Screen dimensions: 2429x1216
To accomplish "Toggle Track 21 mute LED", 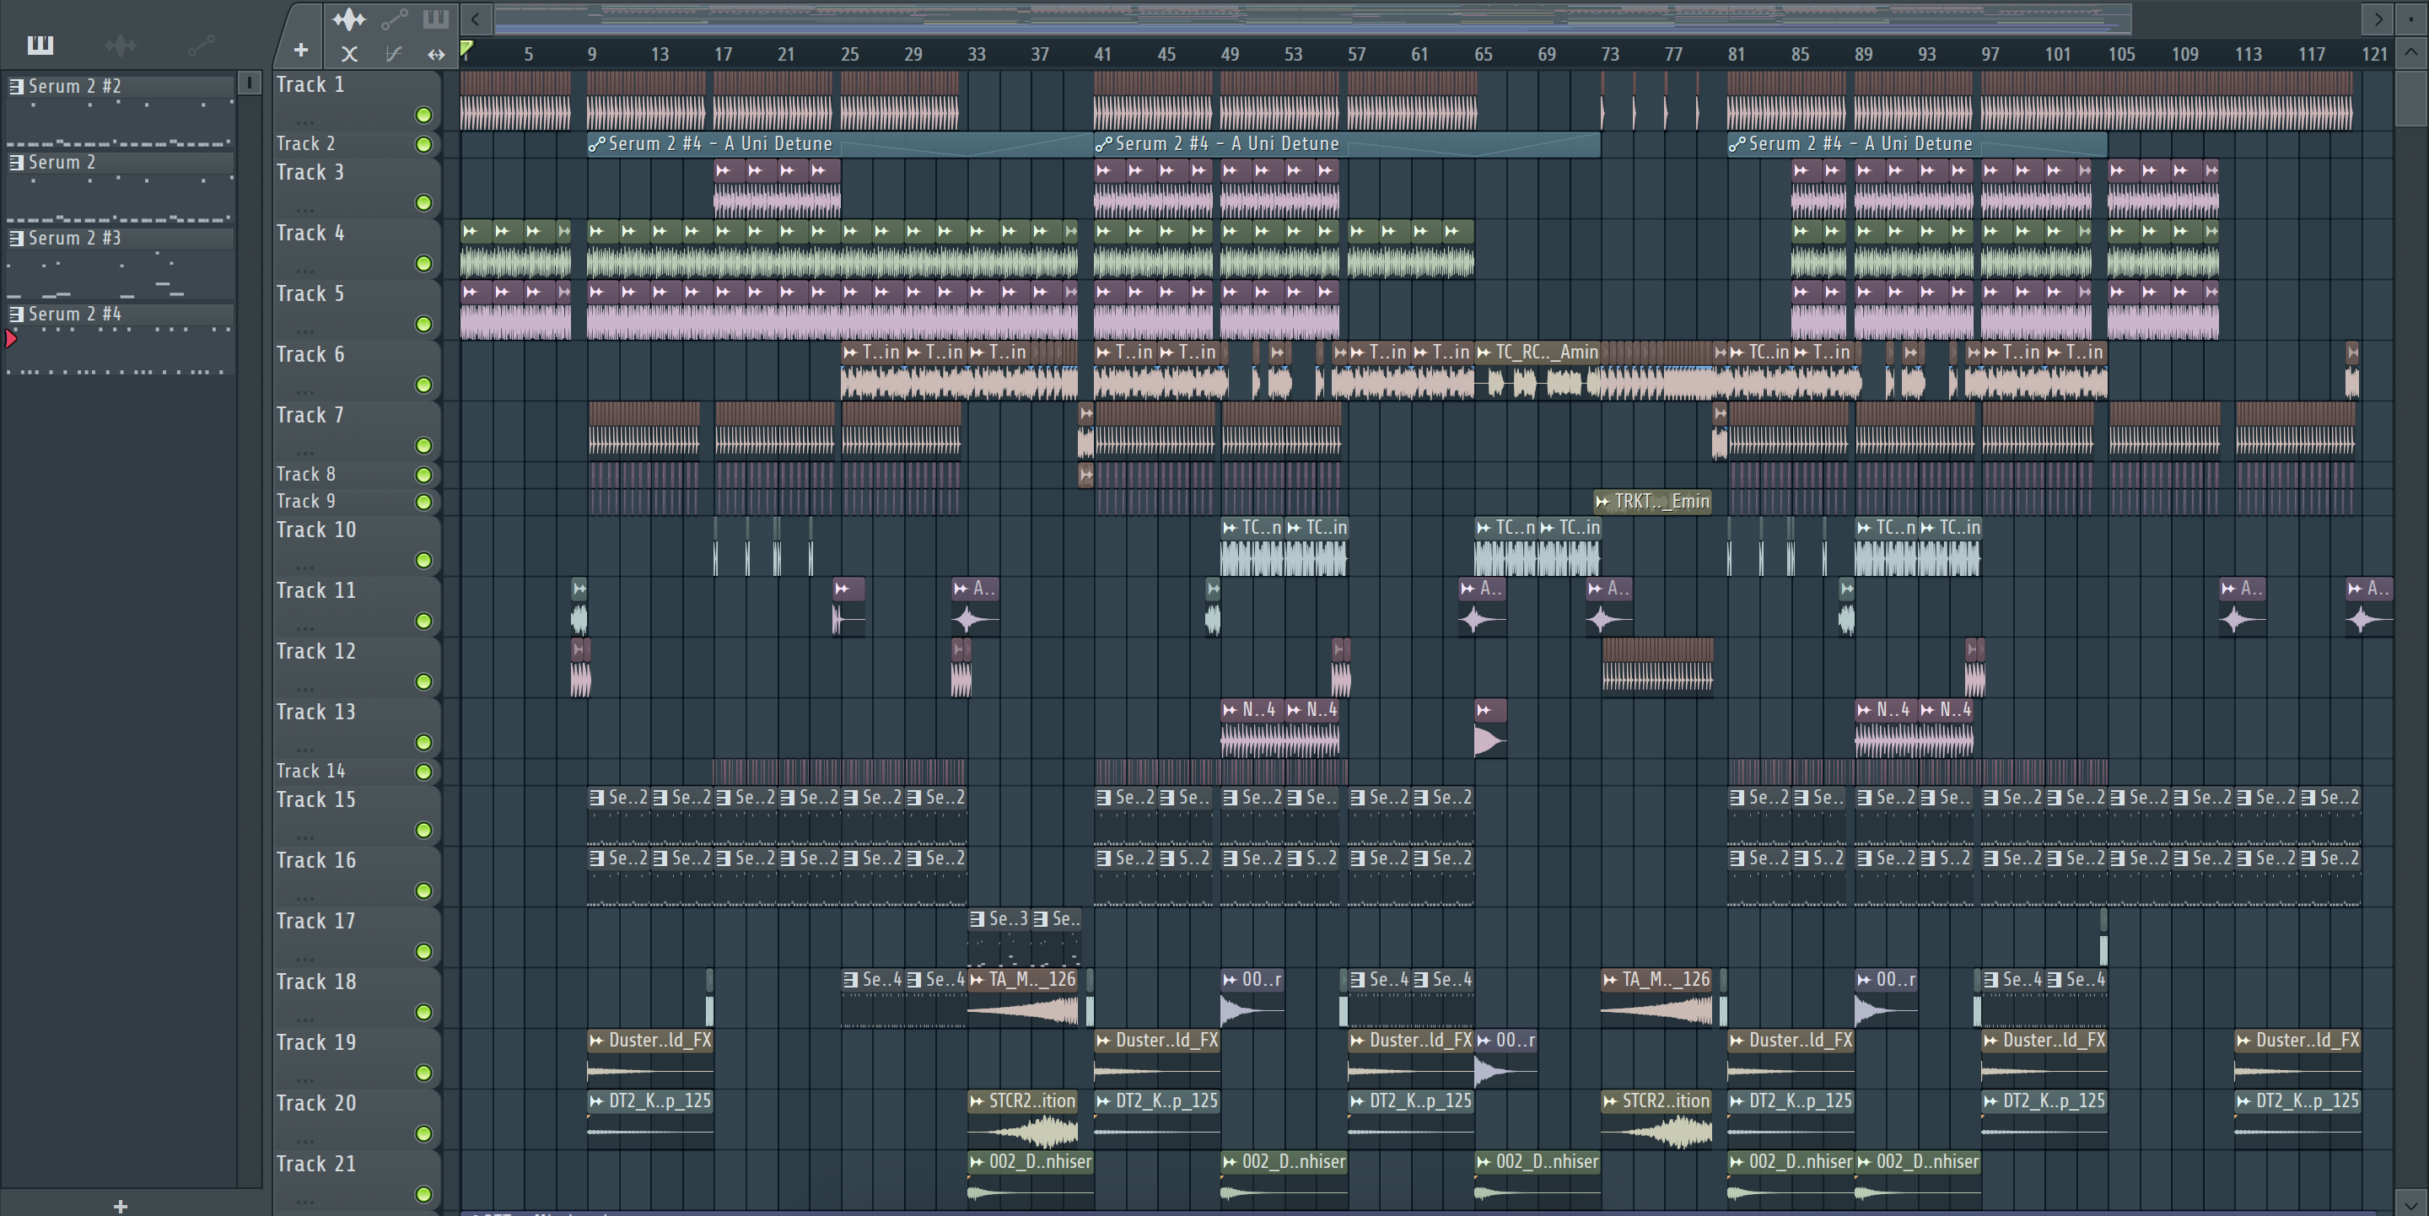I will tap(423, 1194).
